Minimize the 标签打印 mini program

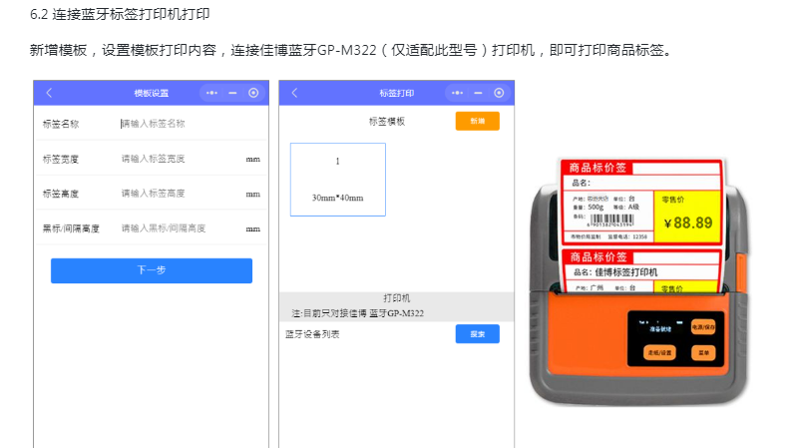478,93
